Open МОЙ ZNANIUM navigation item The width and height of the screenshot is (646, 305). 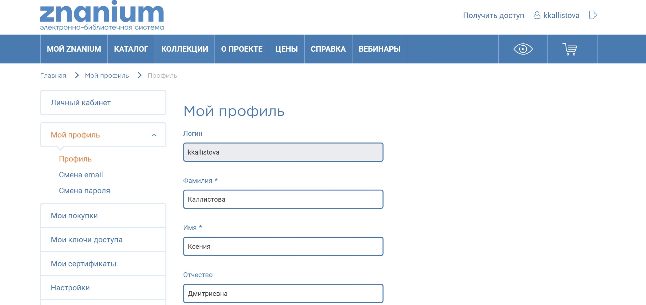(74, 49)
